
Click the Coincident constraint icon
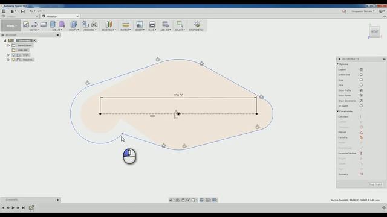tap(361, 116)
